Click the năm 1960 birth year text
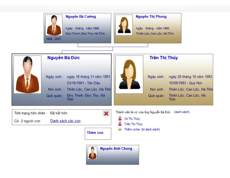 (163, 28)
